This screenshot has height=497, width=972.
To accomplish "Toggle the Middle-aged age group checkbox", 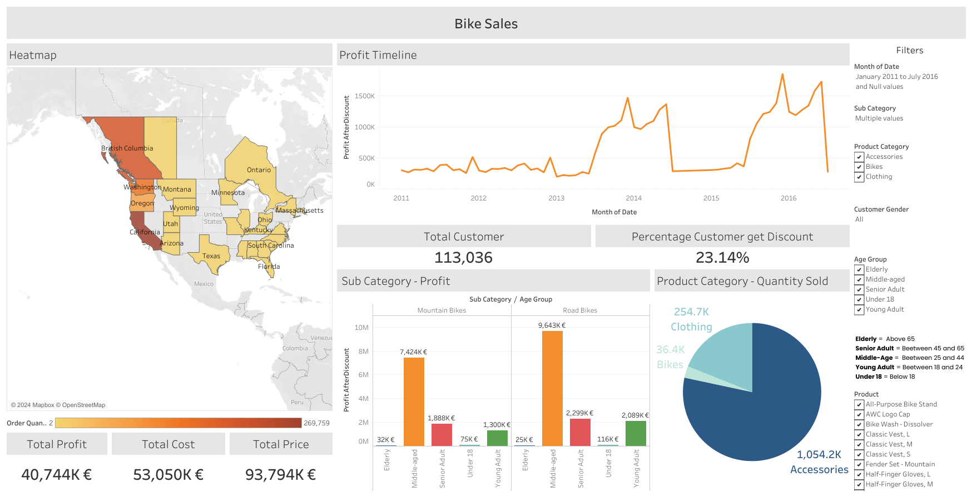I will pyautogui.click(x=859, y=280).
